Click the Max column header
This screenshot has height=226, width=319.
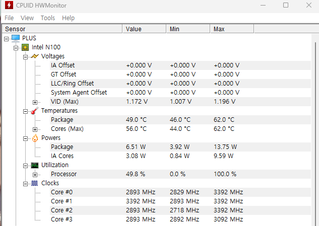[x=232, y=29]
